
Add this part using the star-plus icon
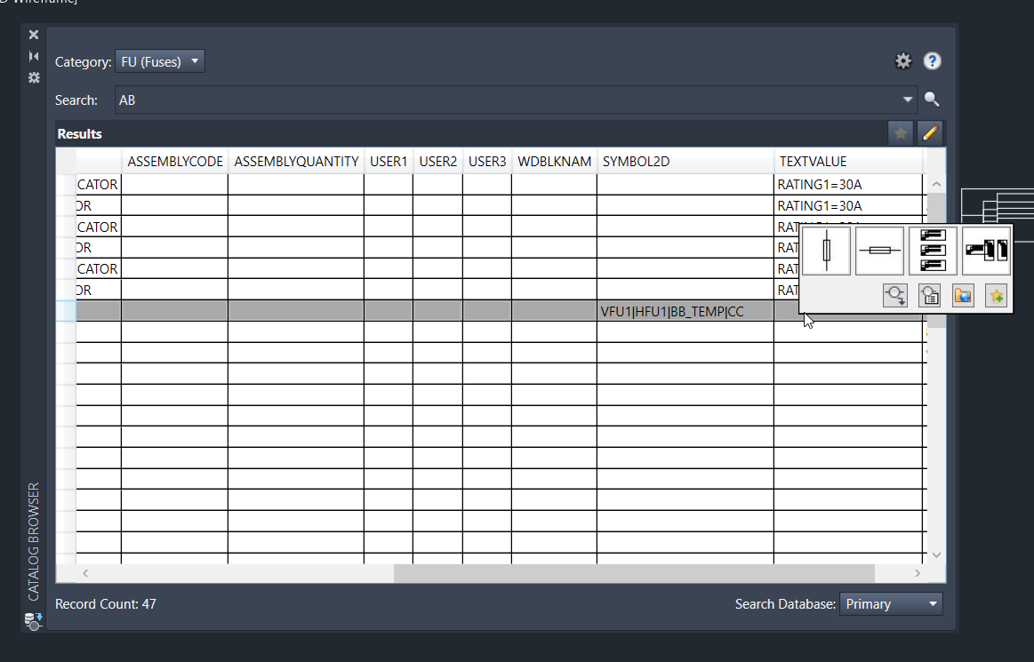click(997, 295)
